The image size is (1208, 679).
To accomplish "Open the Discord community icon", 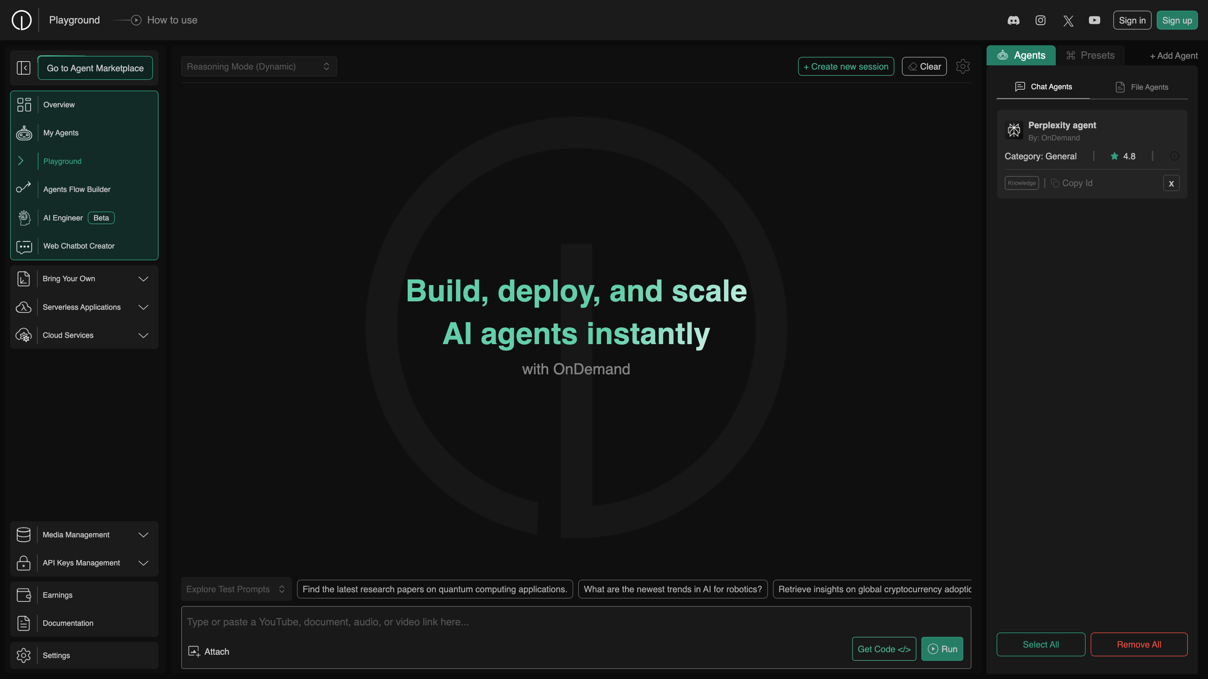I will (1013, 20).
